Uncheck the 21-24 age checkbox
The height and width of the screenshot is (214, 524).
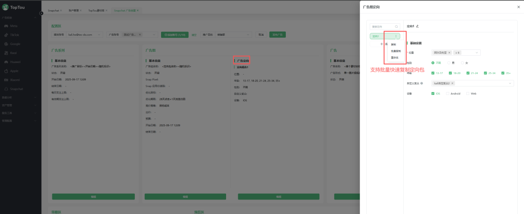point(468,73)
